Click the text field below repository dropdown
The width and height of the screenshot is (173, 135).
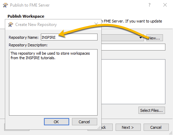(133, 47)
